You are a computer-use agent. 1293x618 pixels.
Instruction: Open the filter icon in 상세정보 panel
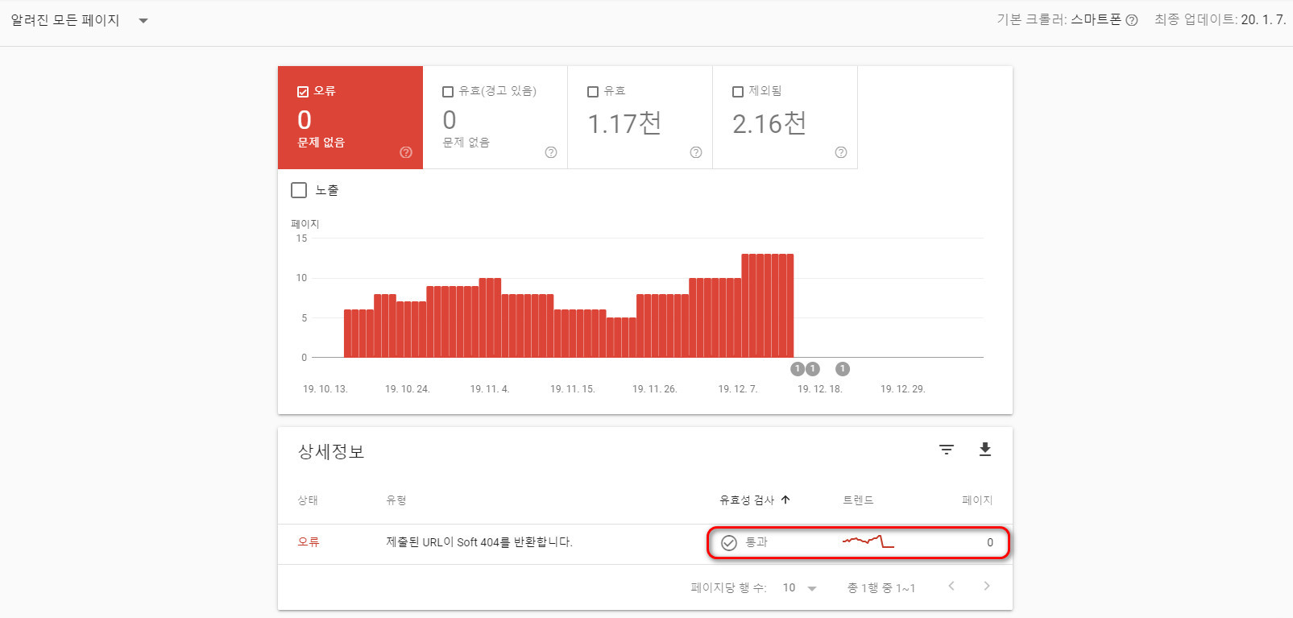(x=947, y=450)
